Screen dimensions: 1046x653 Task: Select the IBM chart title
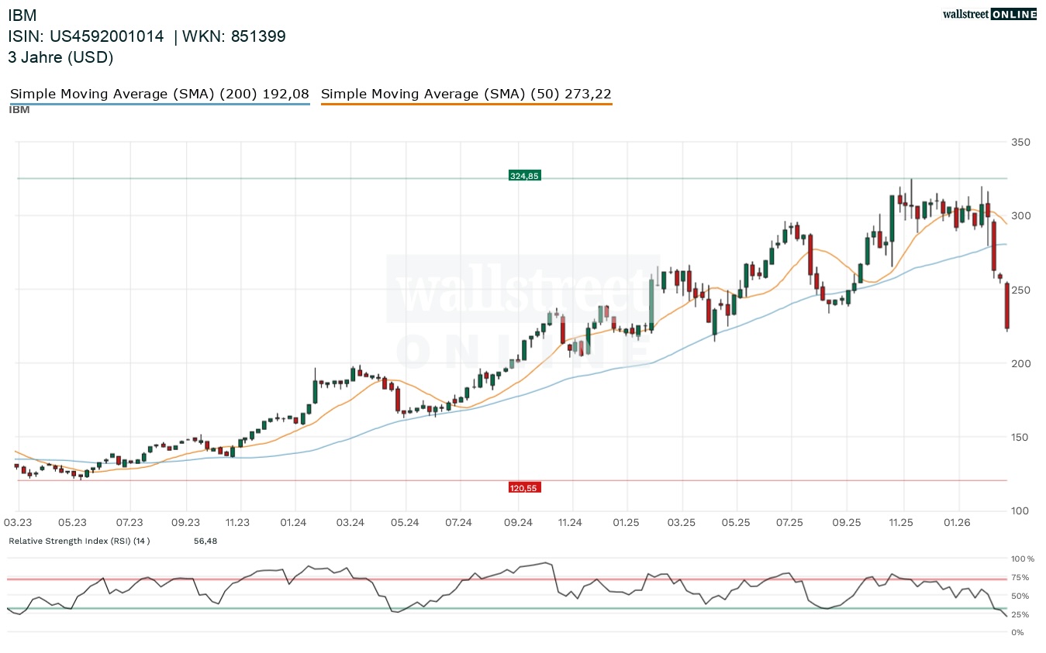click(x=22, y=15)
